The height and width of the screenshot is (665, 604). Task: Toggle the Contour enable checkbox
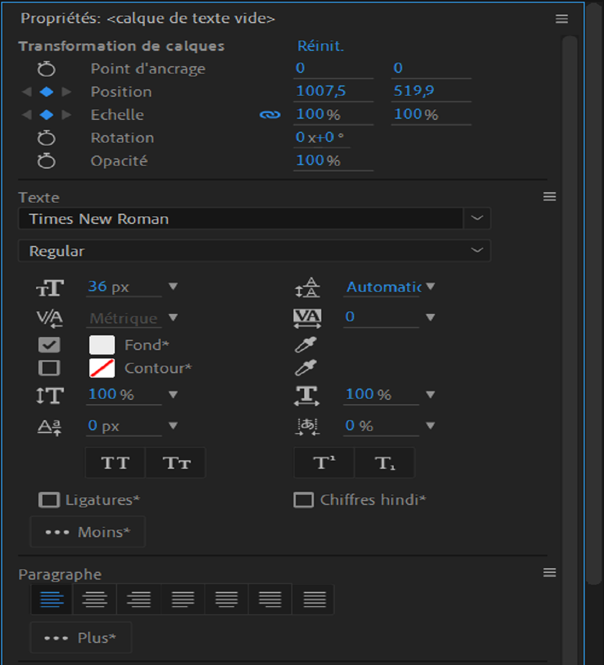50,368
